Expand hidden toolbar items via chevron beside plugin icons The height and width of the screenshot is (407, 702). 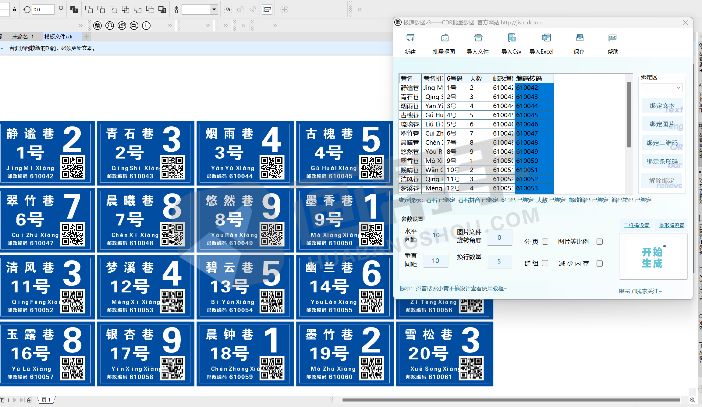point(170,26)
